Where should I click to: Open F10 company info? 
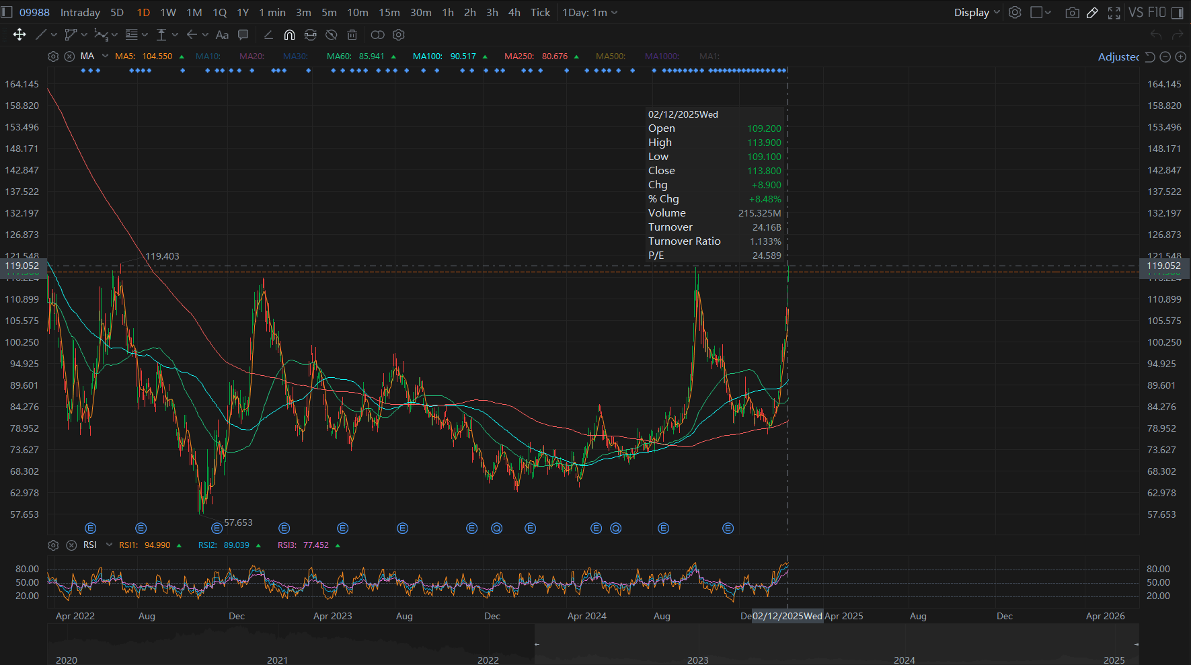tap(1157, 12)
